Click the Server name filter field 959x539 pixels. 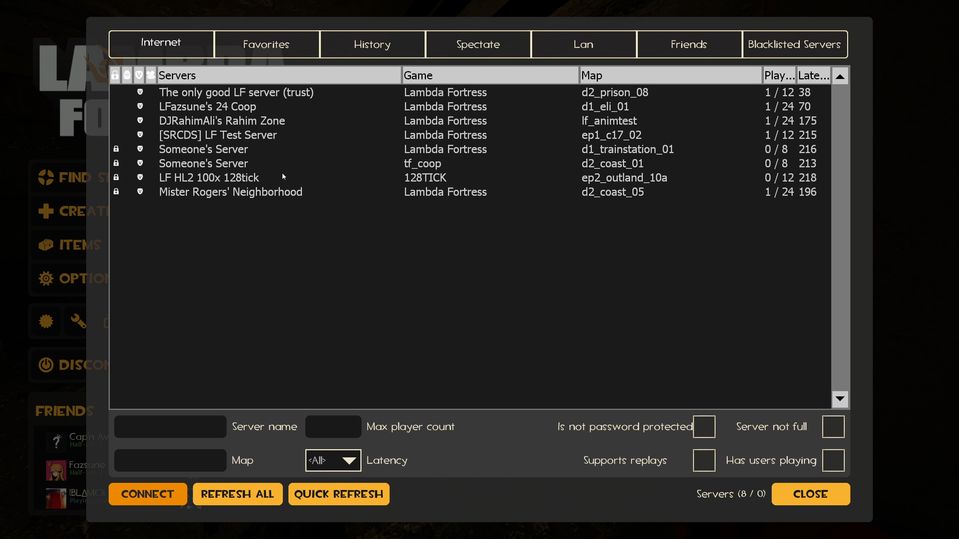(170, 427)
